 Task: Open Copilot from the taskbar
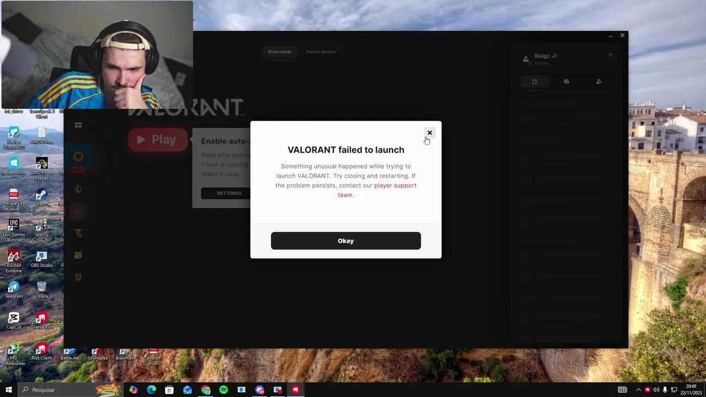133,390
